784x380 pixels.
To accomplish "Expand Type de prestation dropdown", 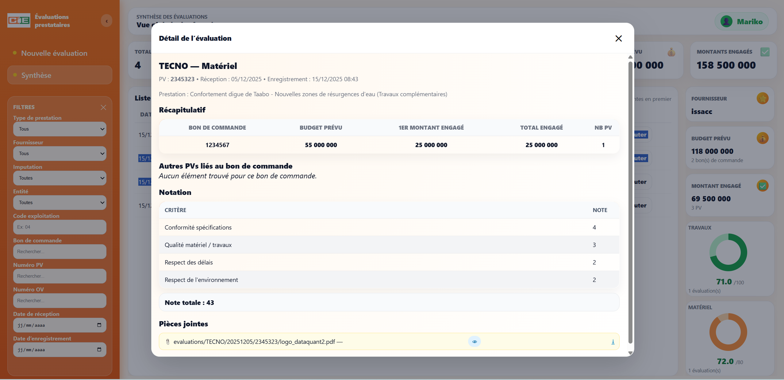I will pos(60,129).
